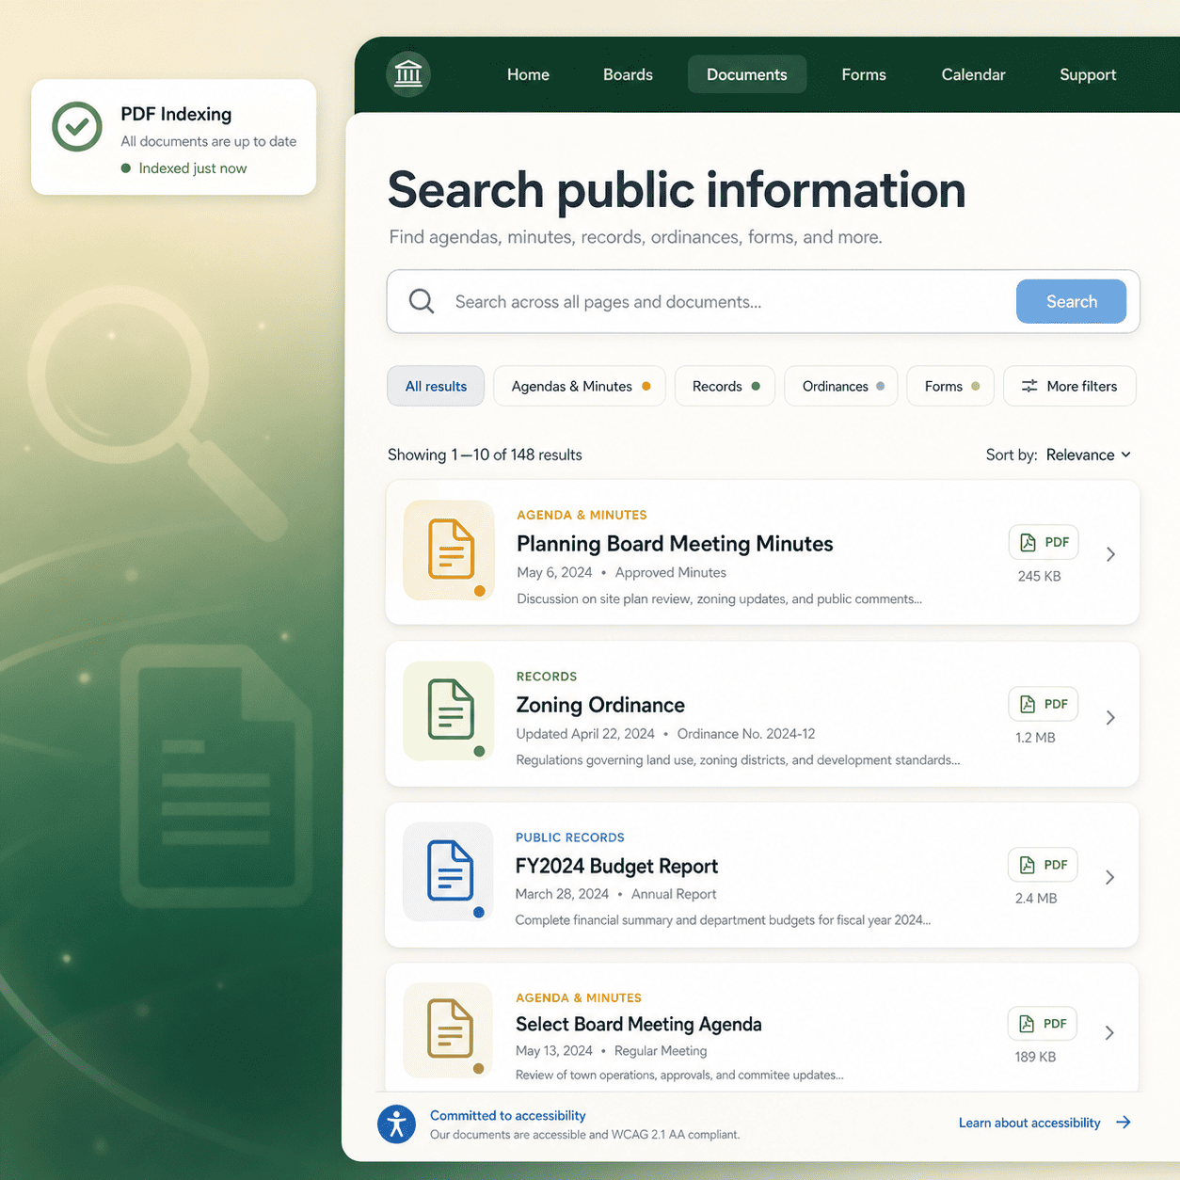Open the Planning Board Minutes document thumbnail
The image size is (1180, 1180).
pyautogui.click(x=450, y=550)
